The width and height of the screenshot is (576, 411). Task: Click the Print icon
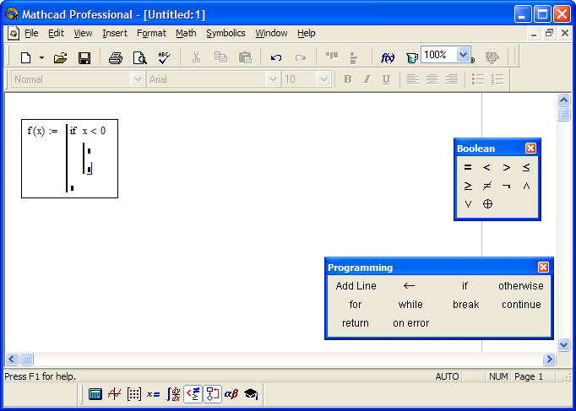click(116, 57)
